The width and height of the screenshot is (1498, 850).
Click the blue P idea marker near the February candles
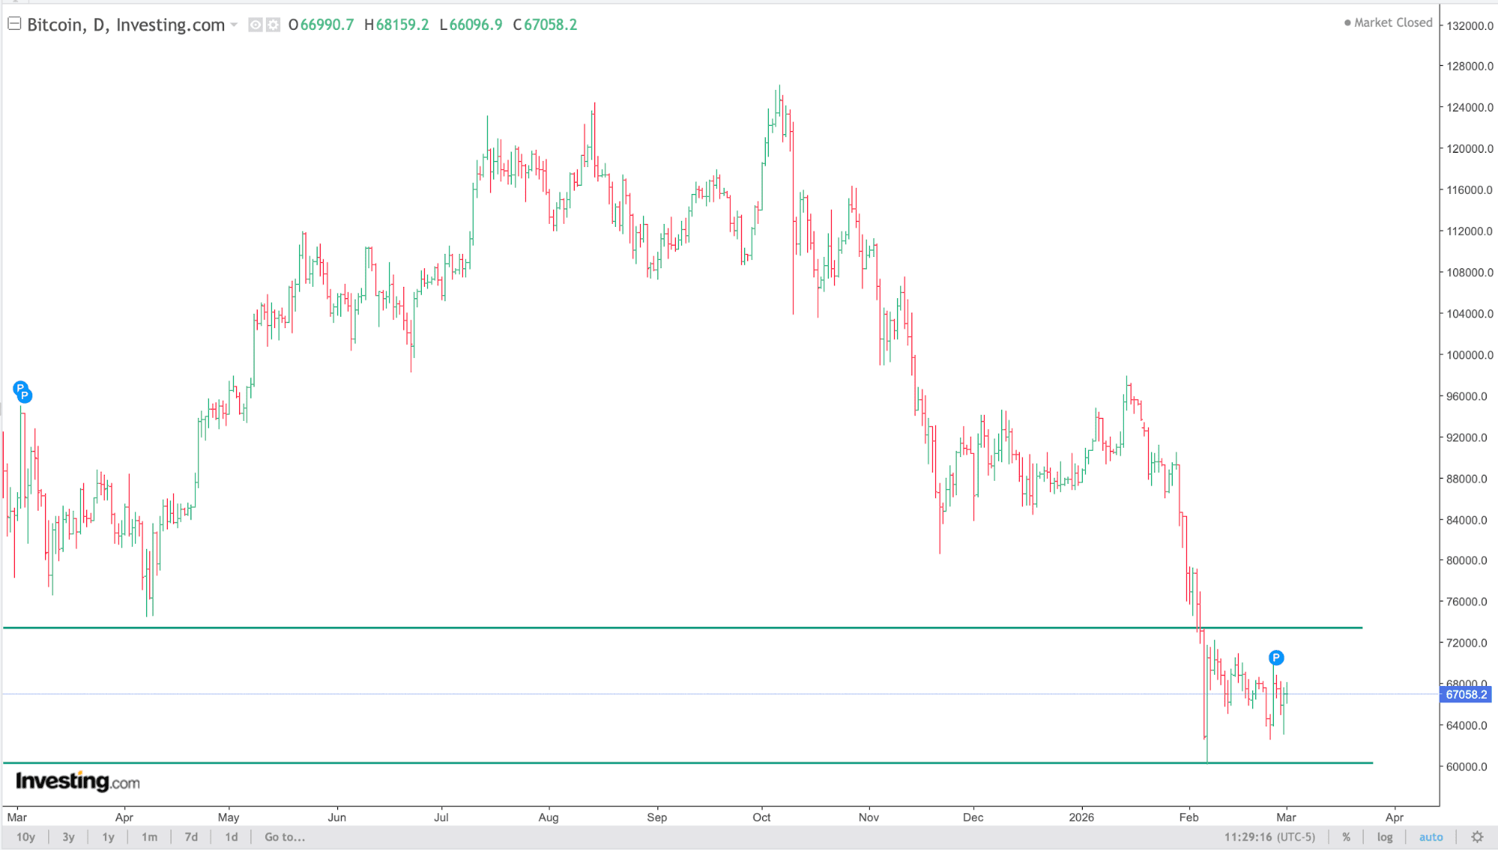click(x=1275, y=658)
